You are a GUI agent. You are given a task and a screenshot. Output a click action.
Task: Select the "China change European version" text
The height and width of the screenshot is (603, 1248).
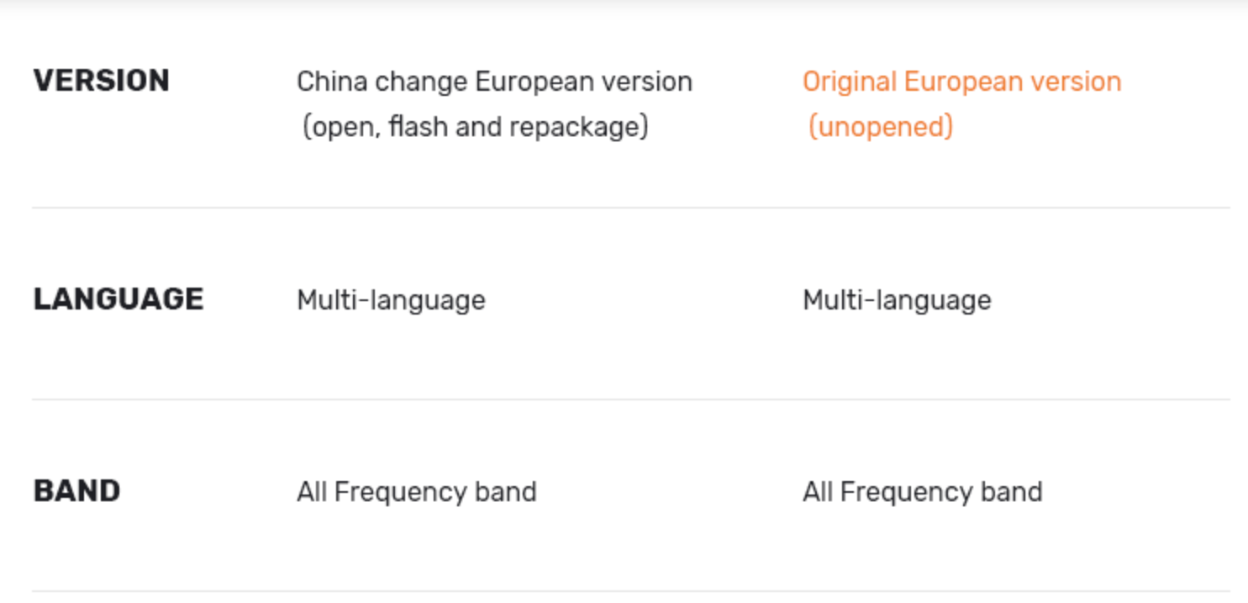(494, 82)
